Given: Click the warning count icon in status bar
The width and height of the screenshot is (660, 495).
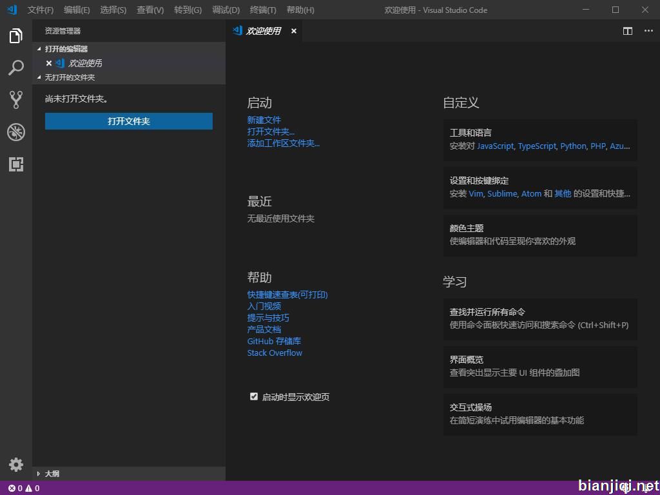Looking at the screenshot, I should coord(28,489).
